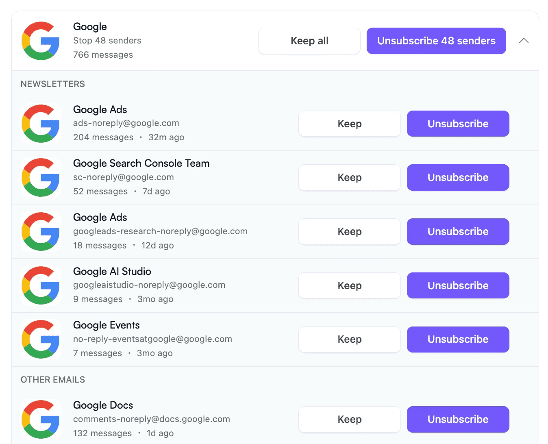The height and width of the screenshot is (444, 548).
Task: Unsubscribe from Google Search Console Team
Action: pos(458,177)
